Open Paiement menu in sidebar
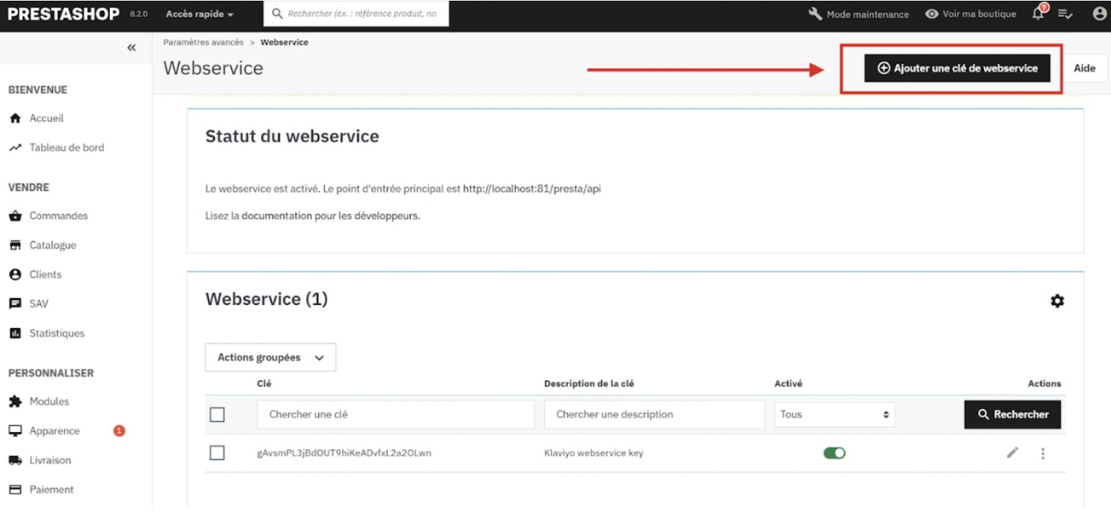 [x=51, y=490]
